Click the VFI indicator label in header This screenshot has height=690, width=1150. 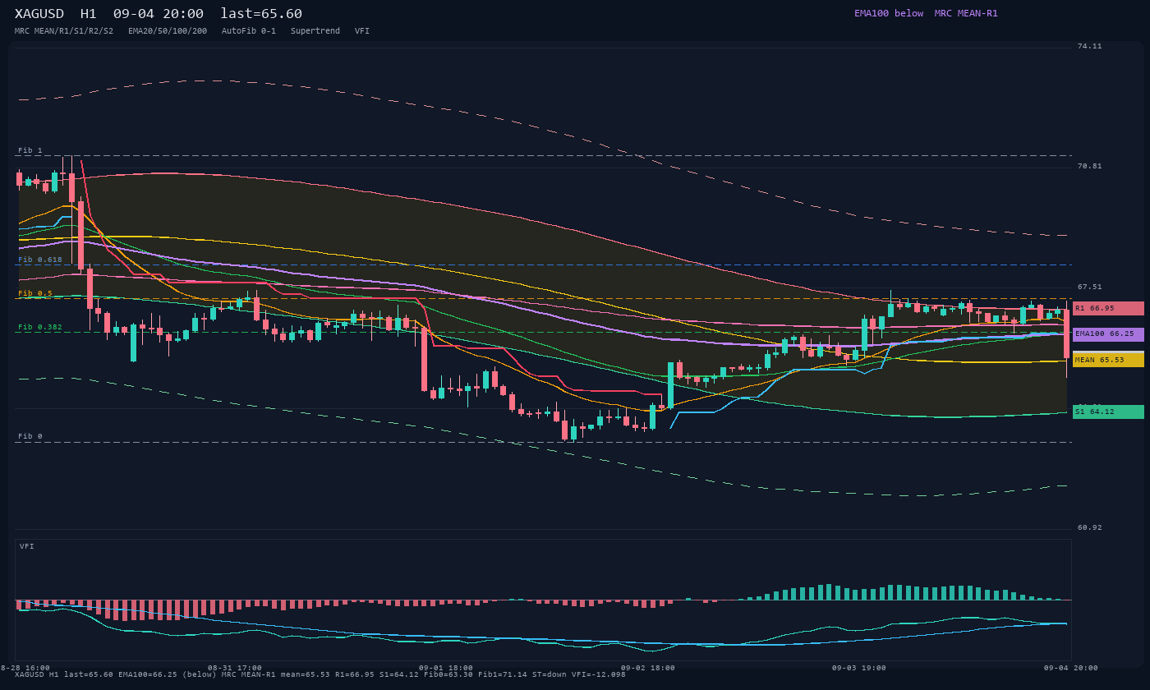[x=362, y=31]
